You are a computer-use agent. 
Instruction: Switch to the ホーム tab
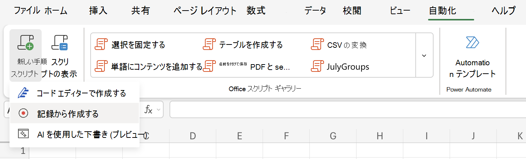pyautogui.click(x=56, y=11)
